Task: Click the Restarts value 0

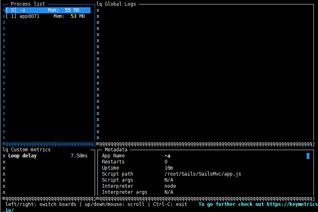Action: [x=166, y=162]
